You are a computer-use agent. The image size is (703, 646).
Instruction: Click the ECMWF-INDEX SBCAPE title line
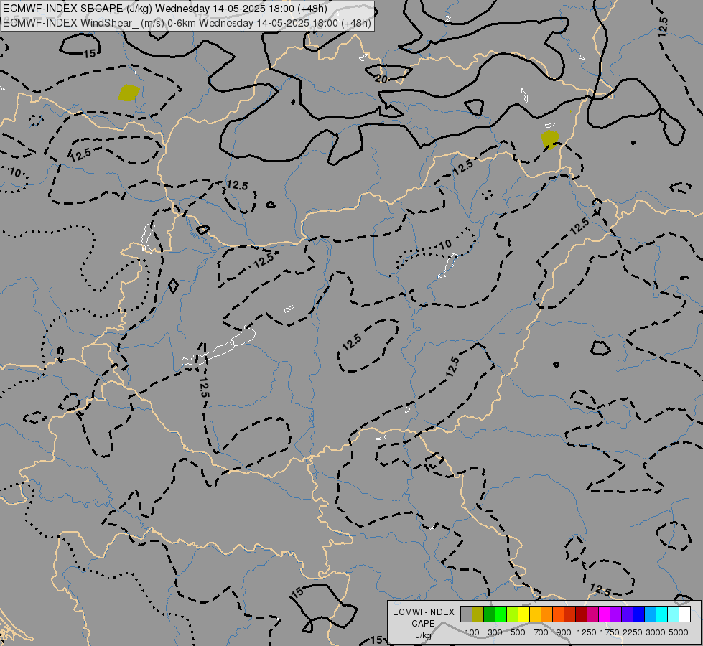165,9
